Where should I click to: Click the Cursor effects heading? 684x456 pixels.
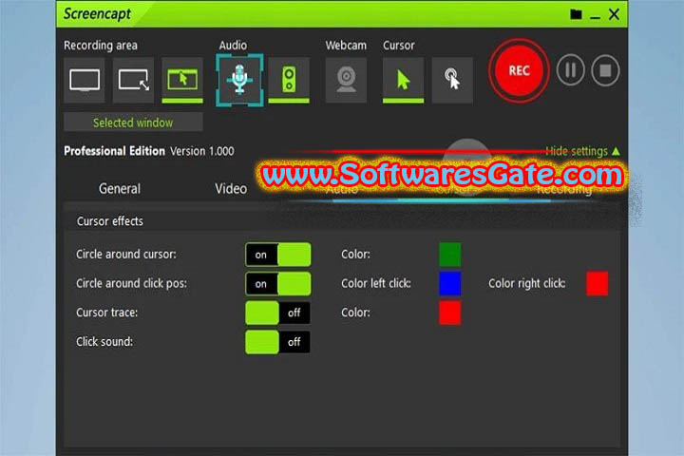(x=110, y=221)
